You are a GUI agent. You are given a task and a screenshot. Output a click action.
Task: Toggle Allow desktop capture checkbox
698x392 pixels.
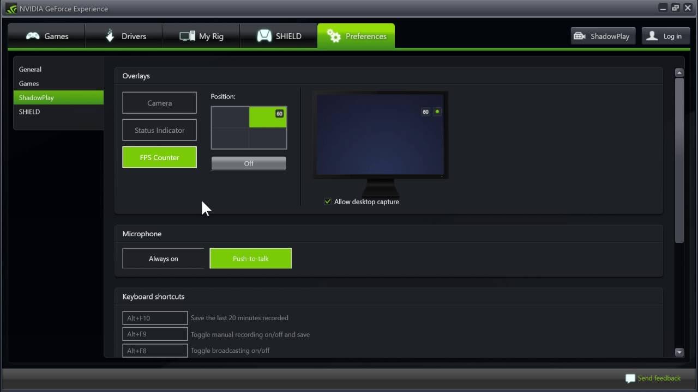point(328,201)
